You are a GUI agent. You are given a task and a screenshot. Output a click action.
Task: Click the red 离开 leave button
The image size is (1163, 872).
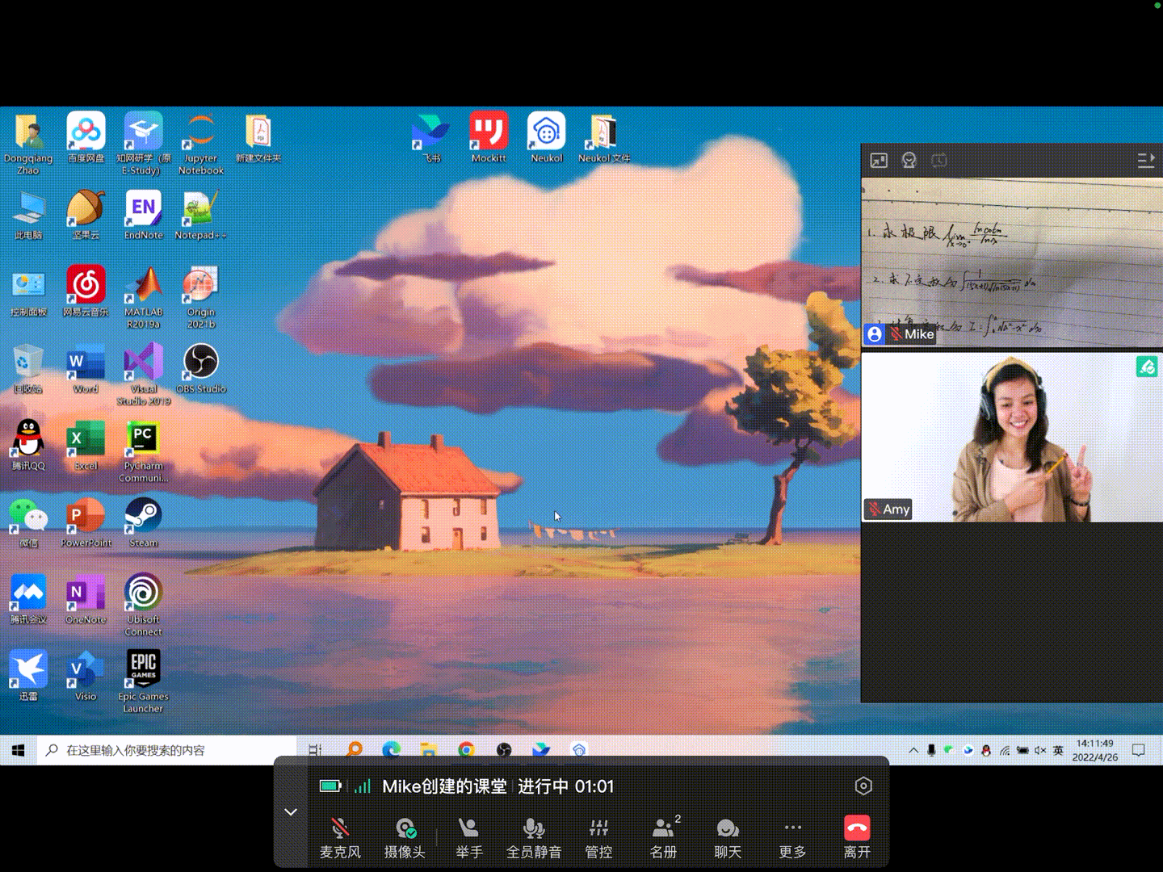(857, 836)
